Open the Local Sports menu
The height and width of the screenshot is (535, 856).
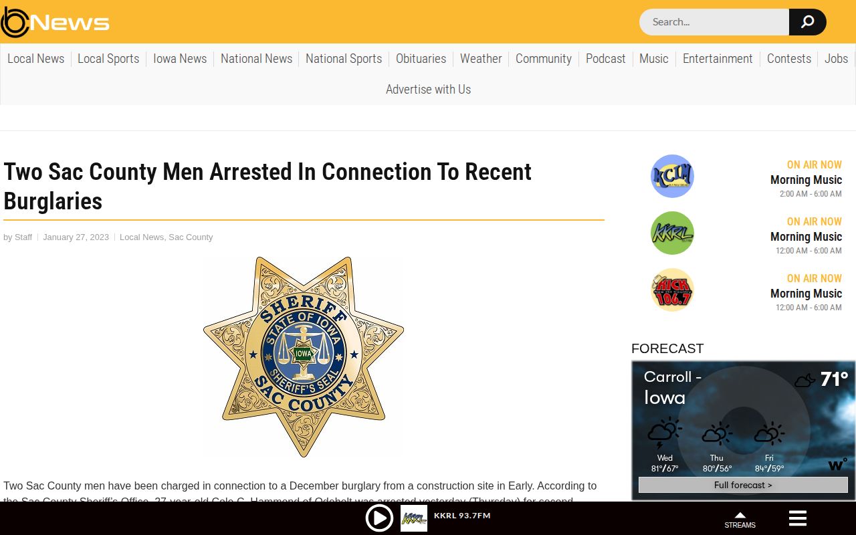(108, 59)
